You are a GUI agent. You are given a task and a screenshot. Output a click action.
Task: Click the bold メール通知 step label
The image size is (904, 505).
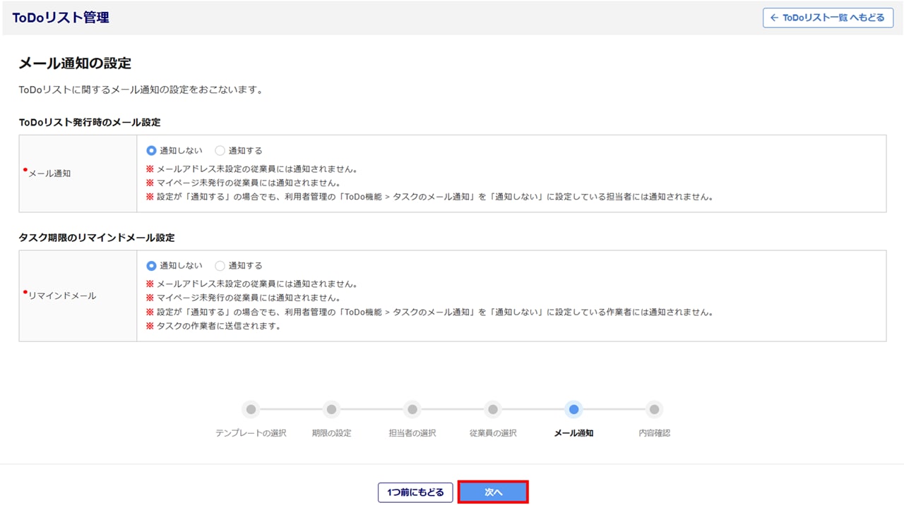[x=573, y=433]
